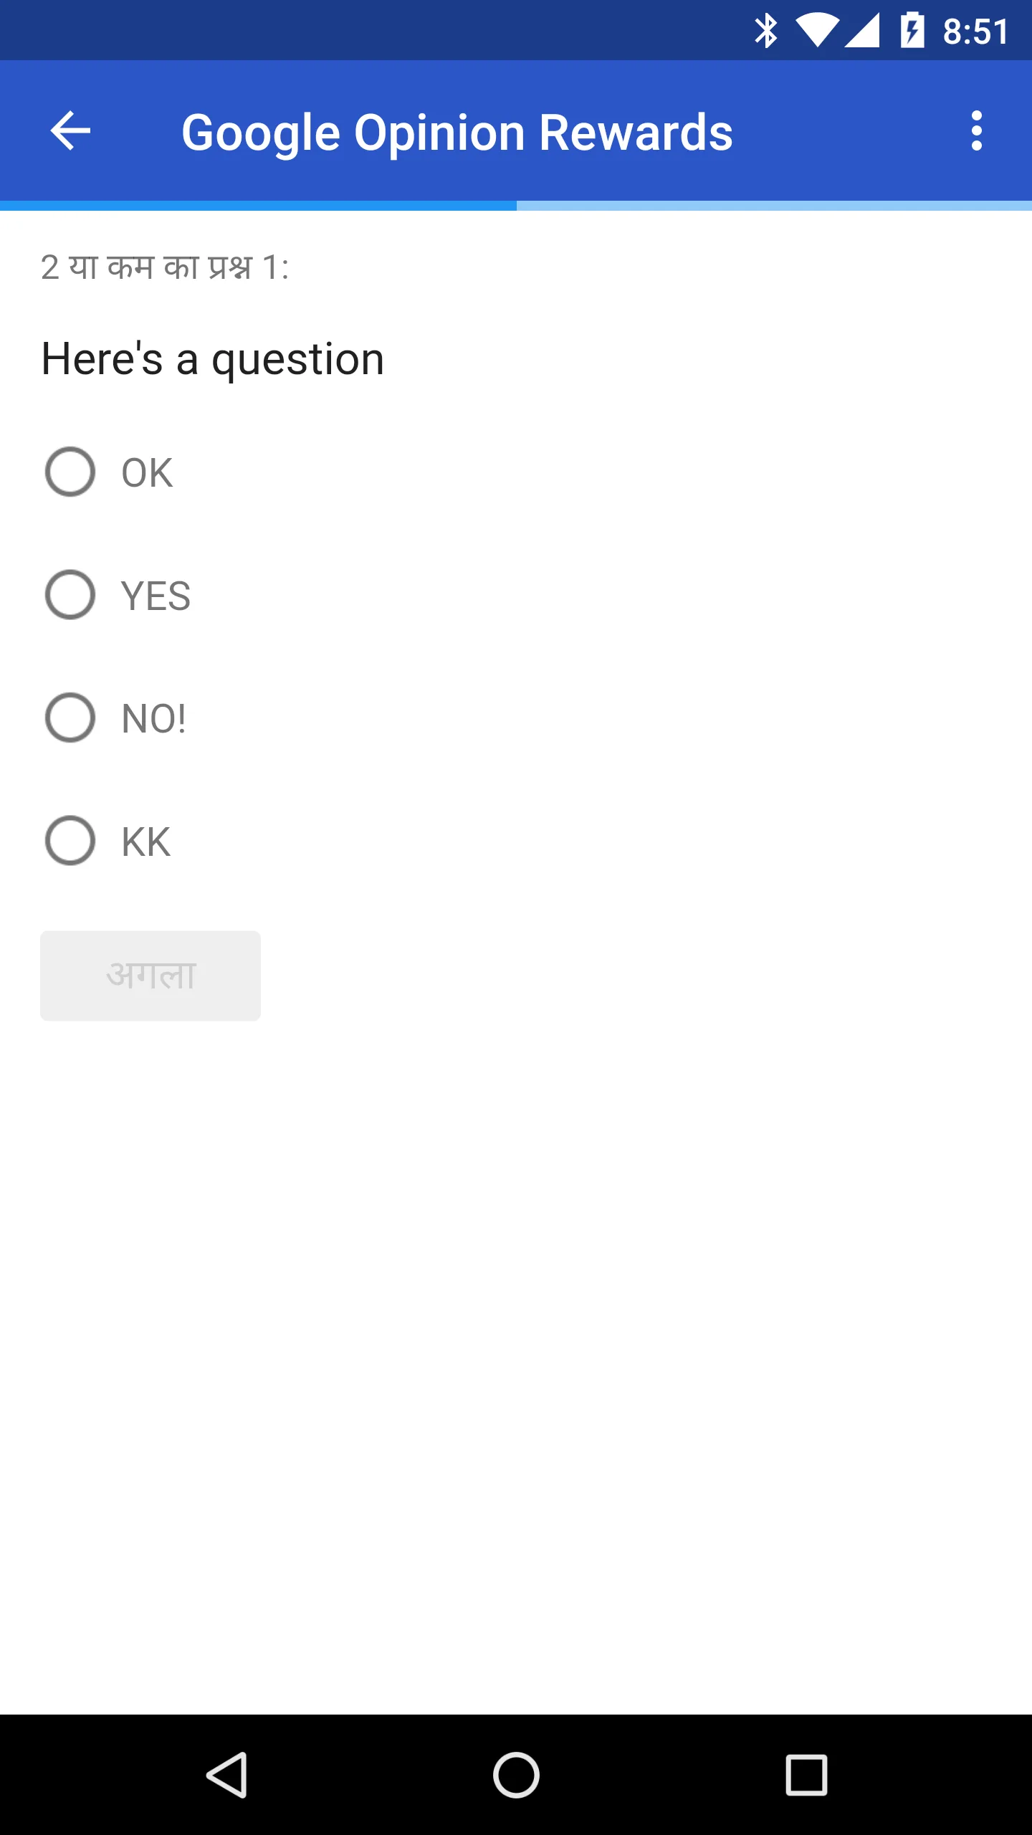This screenshot has height=1835, width=1032.
Task: Tap the YES option label text
Action: [156, 596]
